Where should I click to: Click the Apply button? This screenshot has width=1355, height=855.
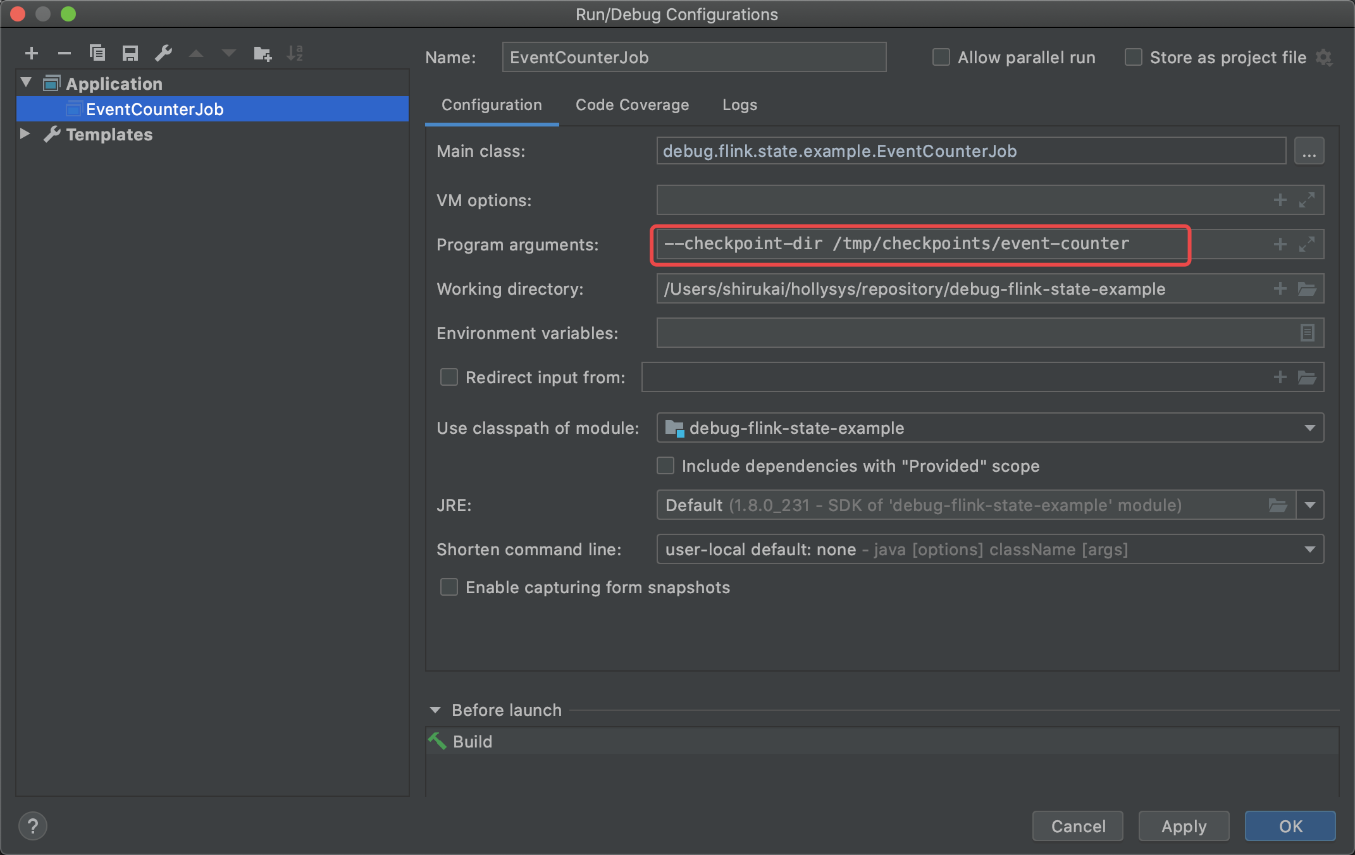coord(1184,826)
